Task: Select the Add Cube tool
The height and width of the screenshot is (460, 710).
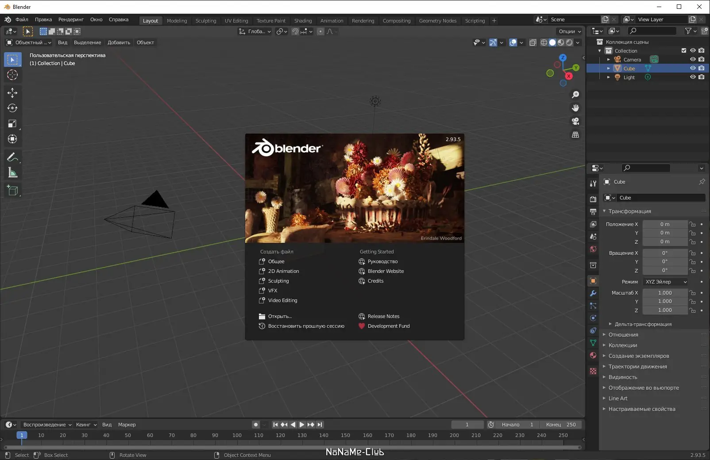Action: [12, 191]
